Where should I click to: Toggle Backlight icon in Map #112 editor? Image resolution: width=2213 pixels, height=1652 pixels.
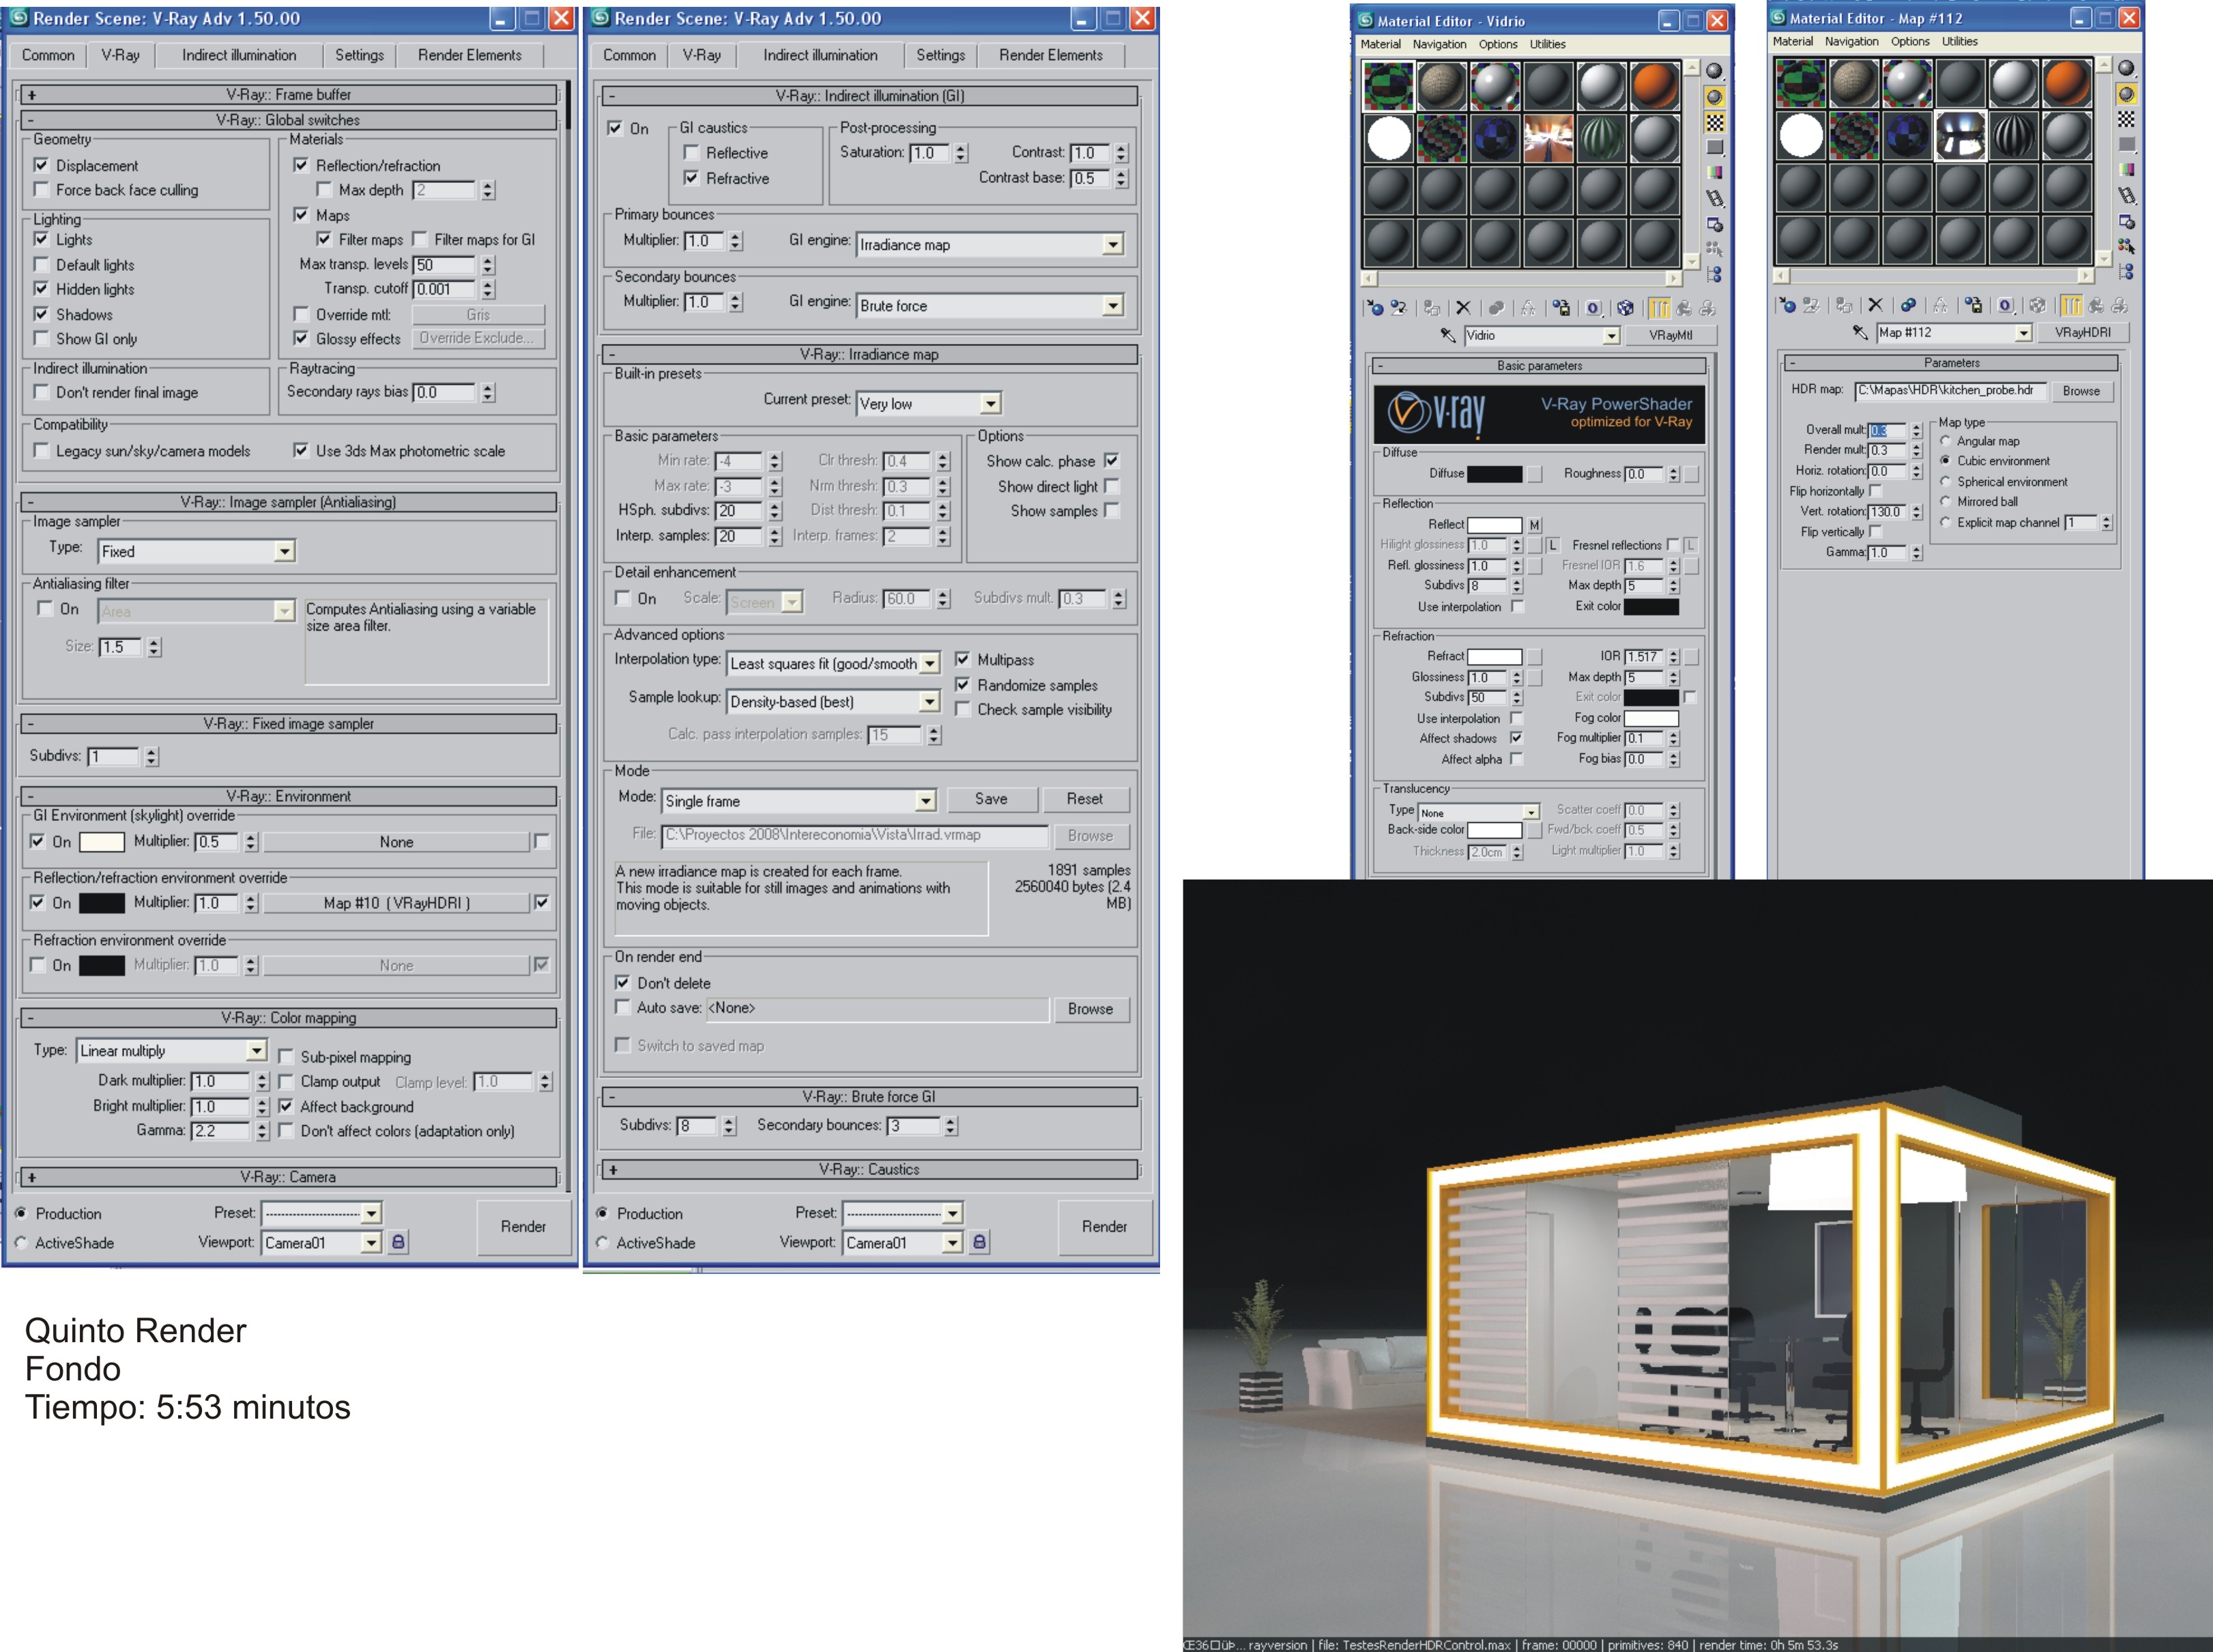pyautogui.click(x=2126, y=94)
